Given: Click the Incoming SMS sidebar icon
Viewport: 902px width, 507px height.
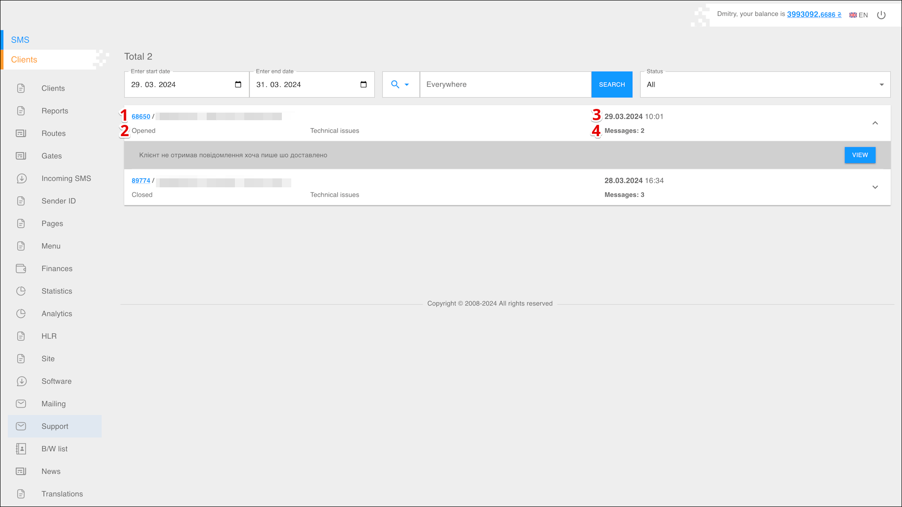Looking at the screenshot, I should coord(21,178).
